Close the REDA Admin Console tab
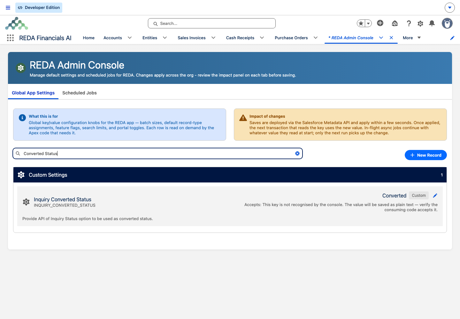The image size is (460, 319). [x=391, y=38]
